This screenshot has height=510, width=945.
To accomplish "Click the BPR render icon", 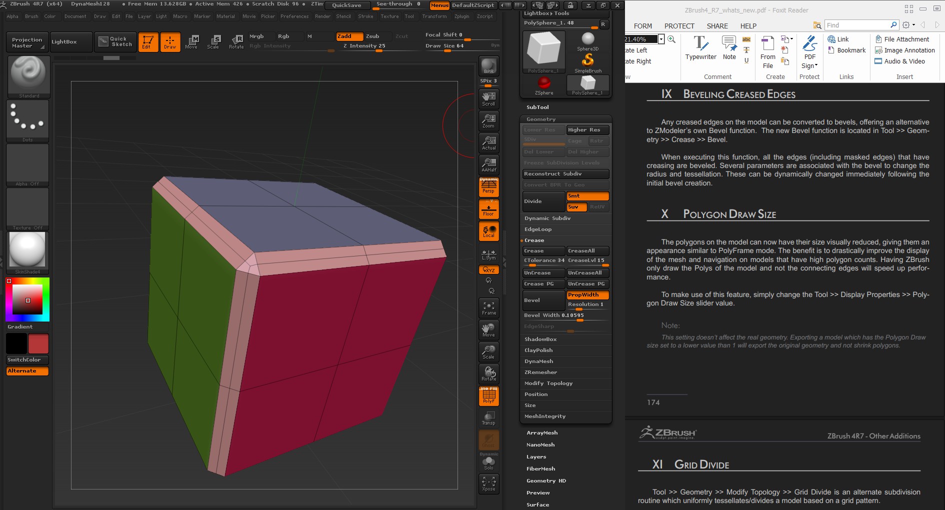I will (488, 66).
